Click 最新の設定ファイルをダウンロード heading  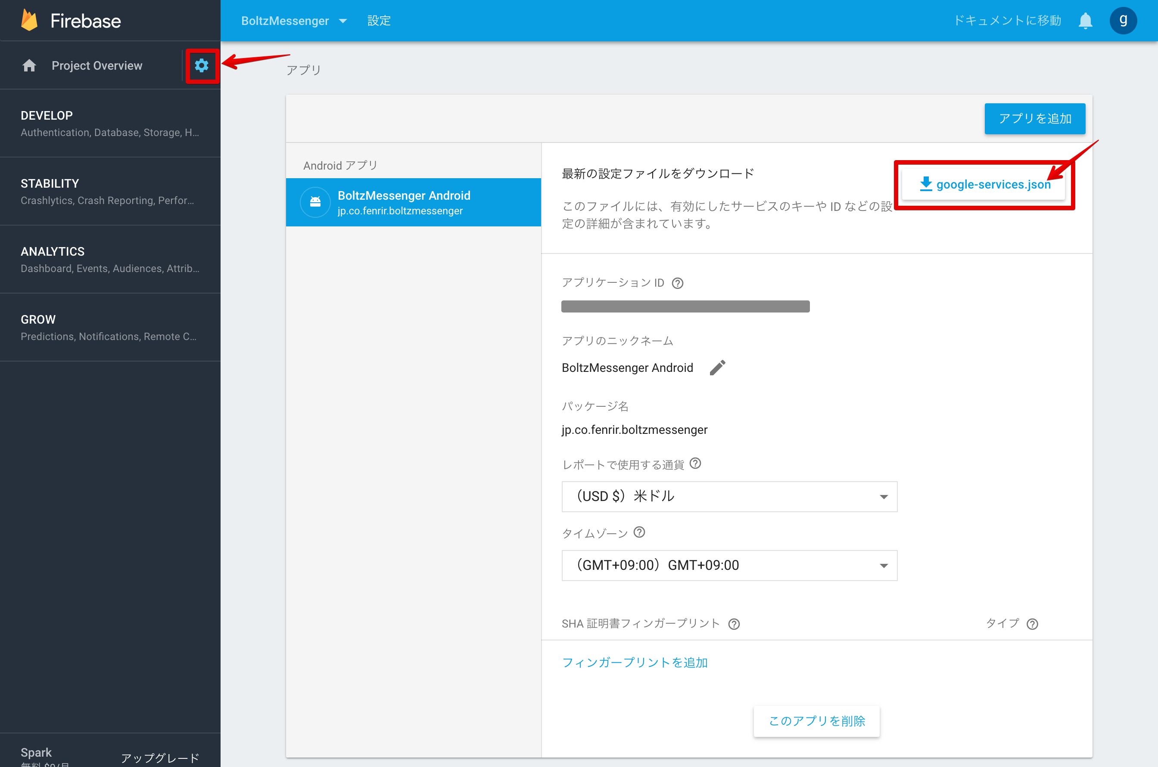(x=658, y=173)
